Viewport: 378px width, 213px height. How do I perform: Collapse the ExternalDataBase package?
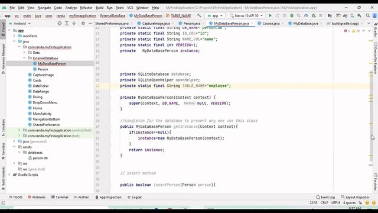(24, 58)
